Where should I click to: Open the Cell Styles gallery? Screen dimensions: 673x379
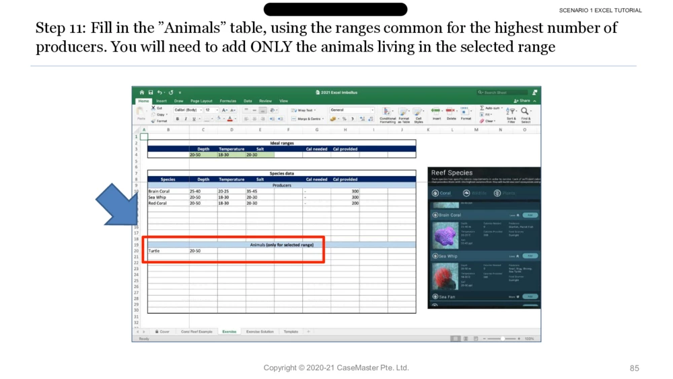419,114
